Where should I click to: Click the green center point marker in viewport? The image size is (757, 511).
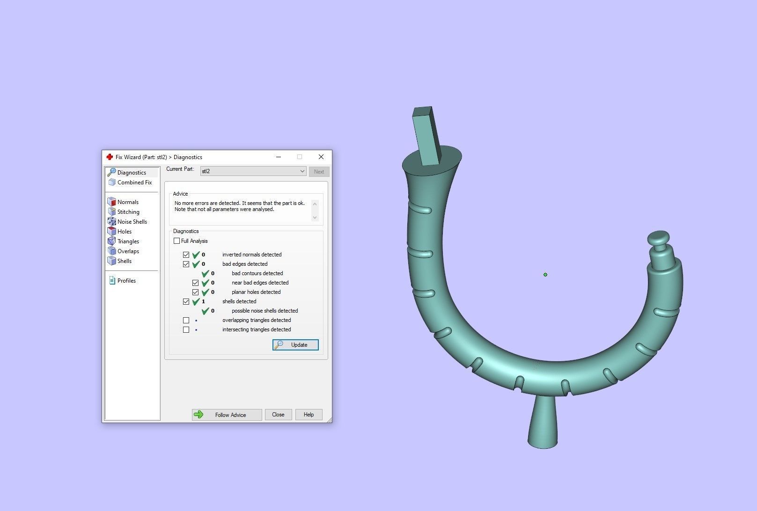(x=545, y=275)
